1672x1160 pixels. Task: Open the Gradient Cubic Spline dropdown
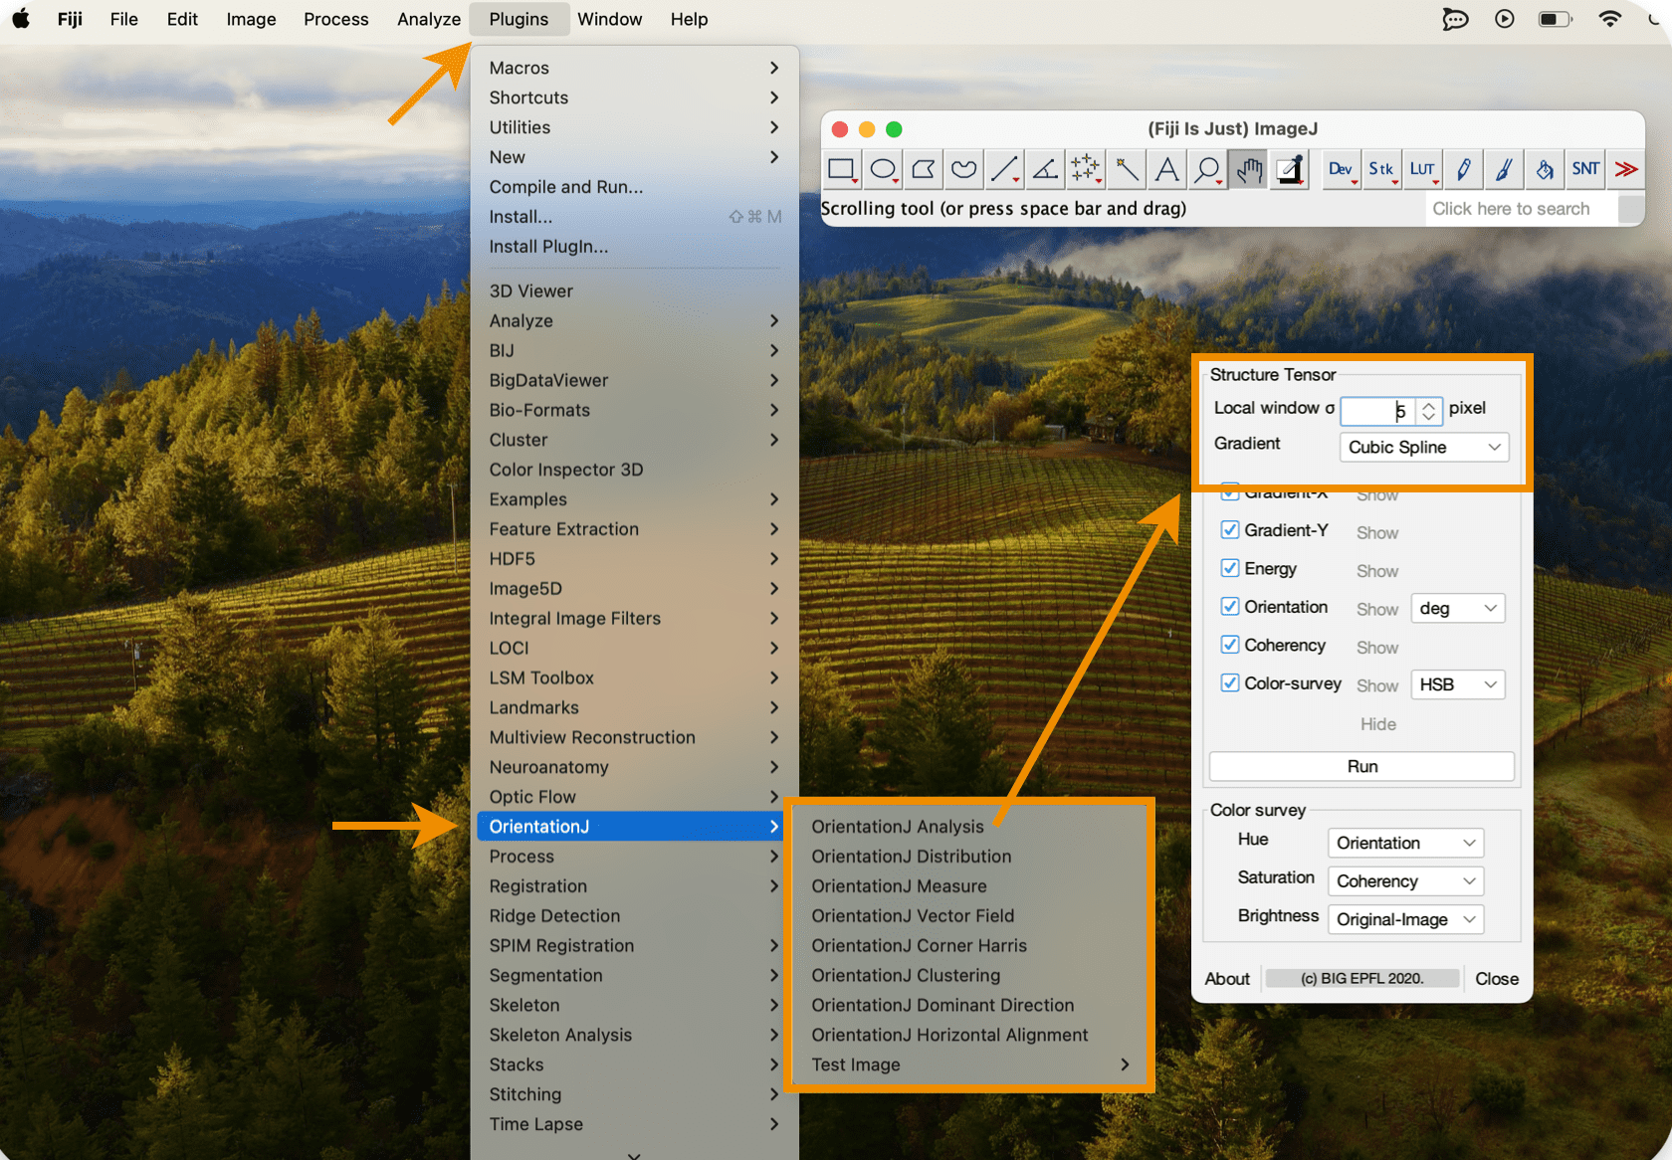pyautogui.click(x=1424, y=448)
